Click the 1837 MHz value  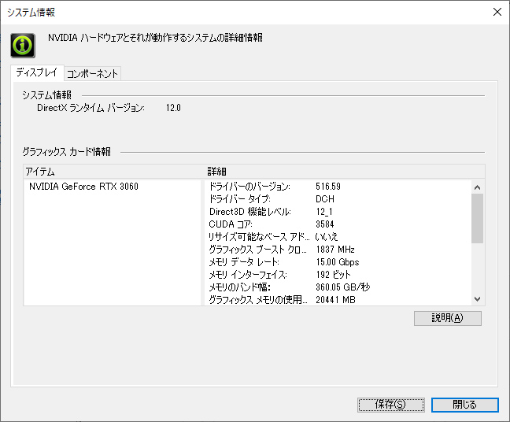[335, 250]
